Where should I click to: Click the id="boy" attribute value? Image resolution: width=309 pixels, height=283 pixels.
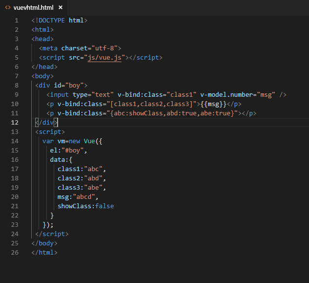[x=75, y=86]
